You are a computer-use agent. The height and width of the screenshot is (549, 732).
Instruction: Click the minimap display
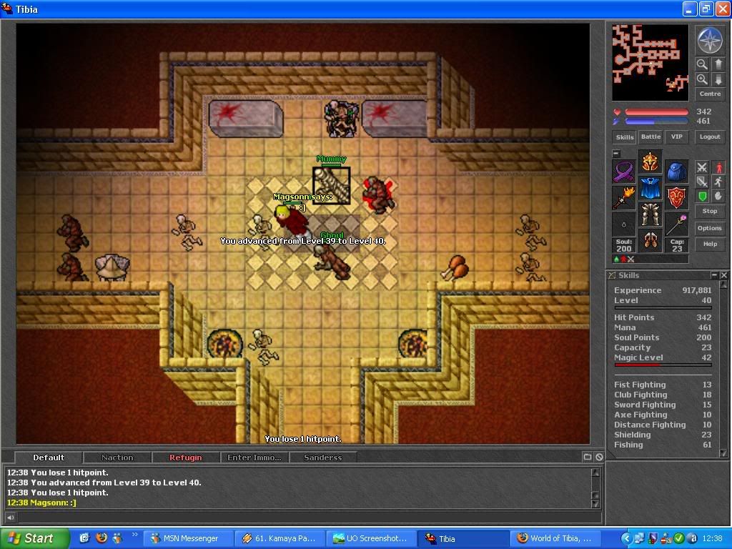651,63
